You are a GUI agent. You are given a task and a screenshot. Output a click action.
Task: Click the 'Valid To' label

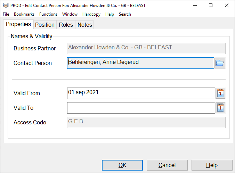point(24,108)
